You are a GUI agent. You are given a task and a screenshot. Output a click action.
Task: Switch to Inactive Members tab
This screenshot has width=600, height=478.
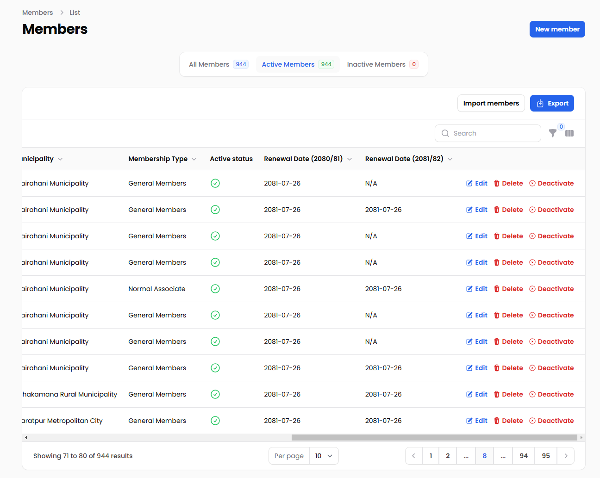pyautogui.click(x=382, y=64)
